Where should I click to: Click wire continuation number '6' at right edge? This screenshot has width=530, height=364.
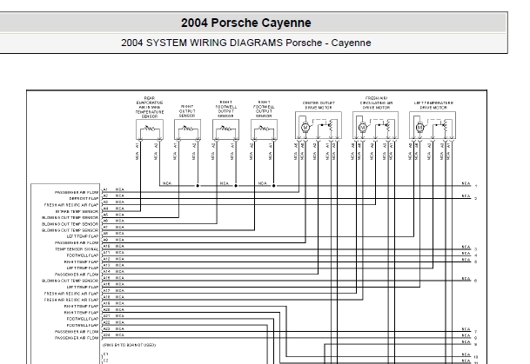pos(475,281)
